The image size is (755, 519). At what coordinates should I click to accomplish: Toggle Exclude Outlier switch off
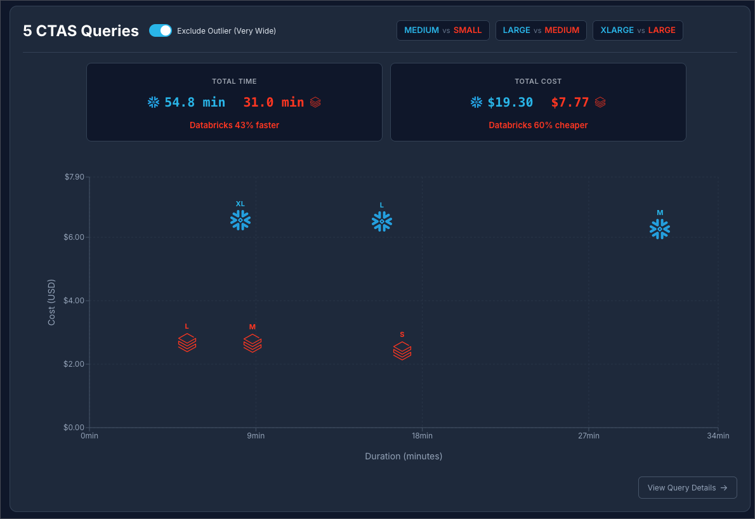coord(161,30)
